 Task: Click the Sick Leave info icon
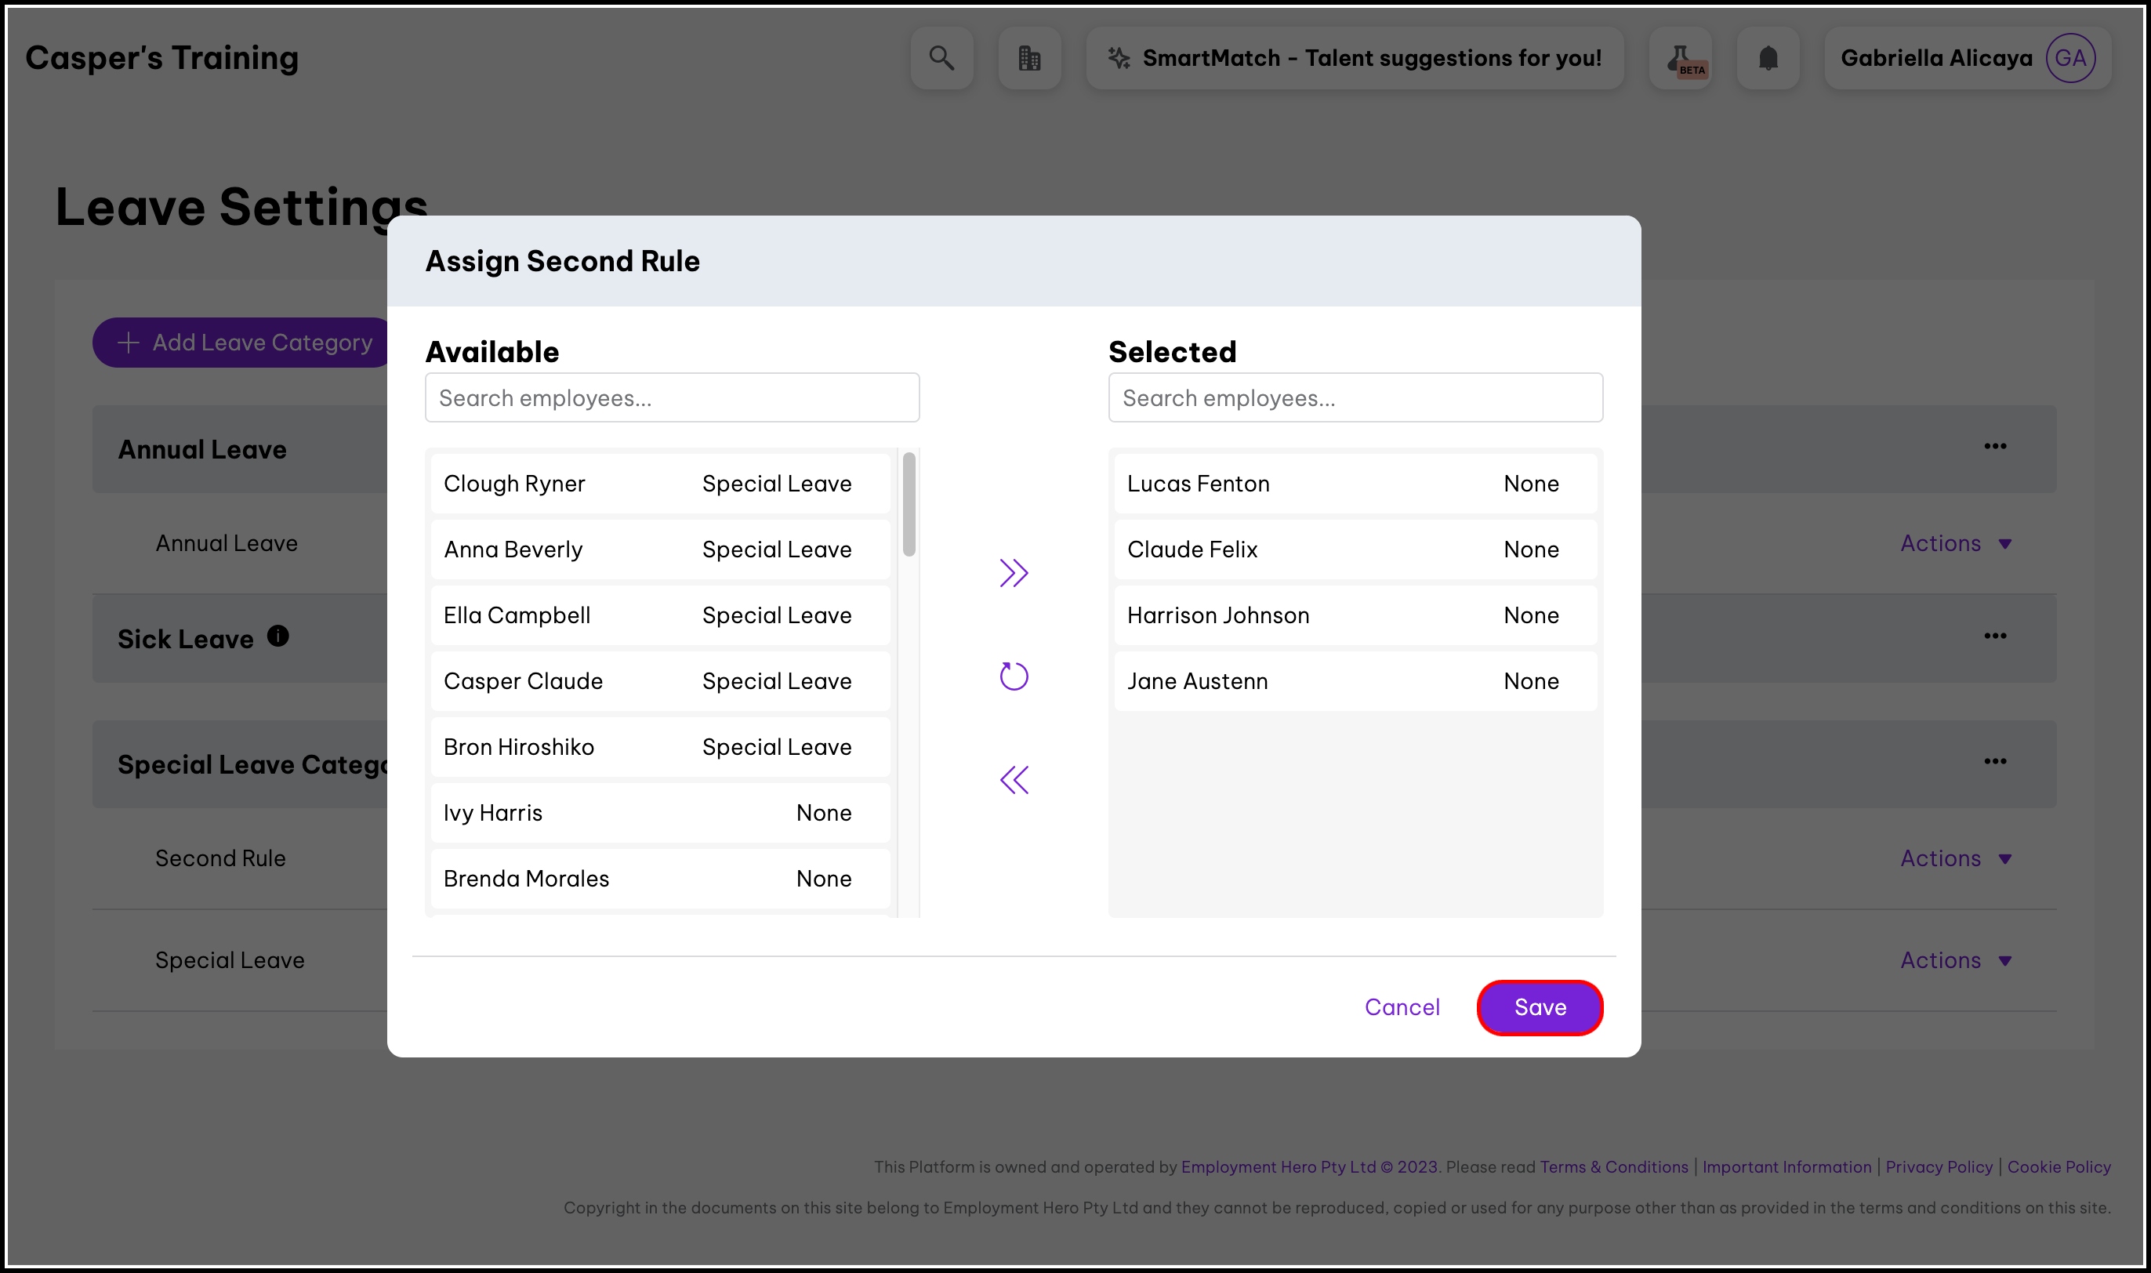(277, 636)
